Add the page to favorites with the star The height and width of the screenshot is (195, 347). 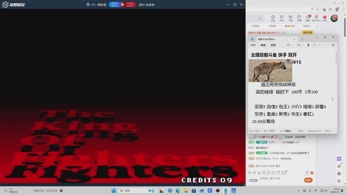318,9
